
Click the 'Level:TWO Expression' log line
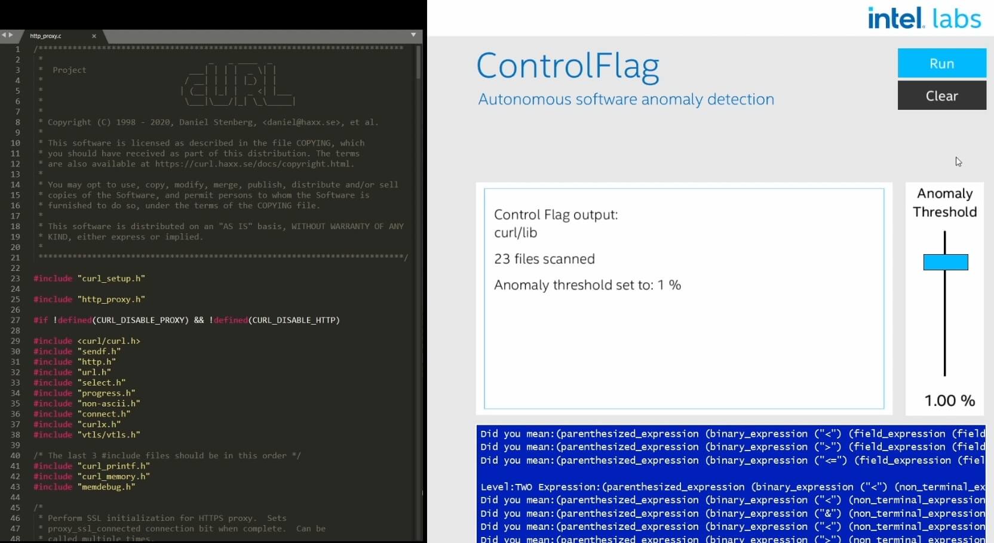pos(732,487)
